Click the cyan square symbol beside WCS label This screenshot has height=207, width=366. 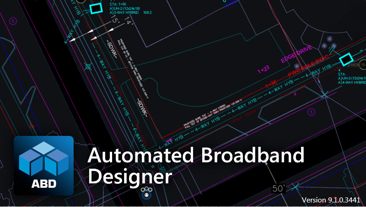click(346, 60)
